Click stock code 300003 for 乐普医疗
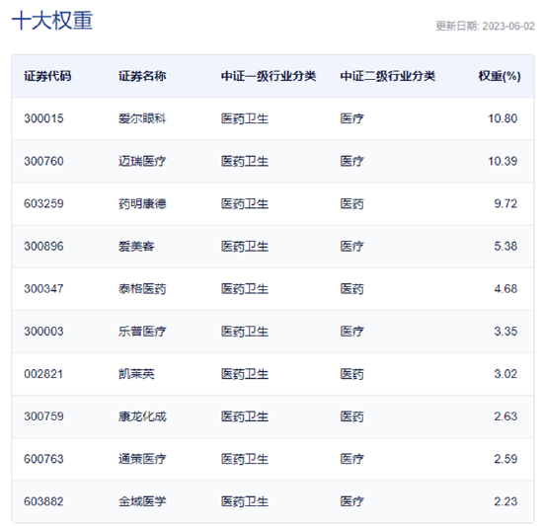The height and width of the screenshot is (526, 543). (43, 332)
